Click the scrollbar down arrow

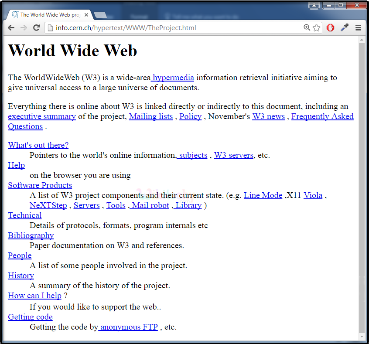pos(362,337)
